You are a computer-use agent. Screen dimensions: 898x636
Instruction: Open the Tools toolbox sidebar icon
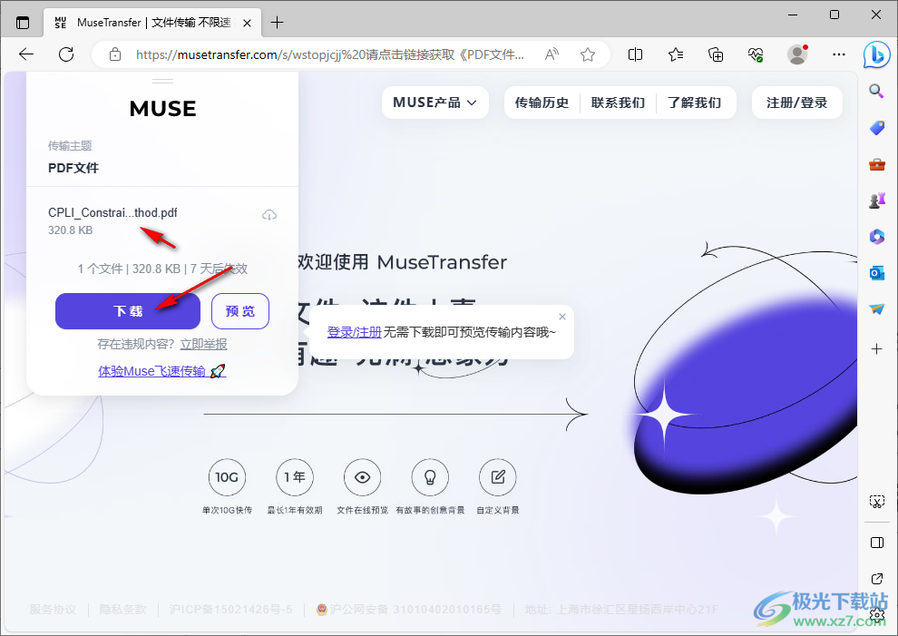pos(876,164)
